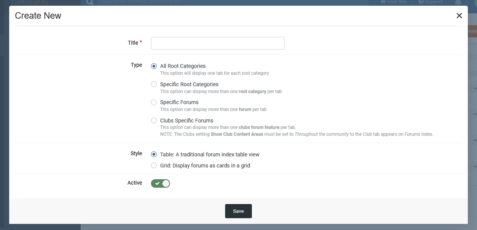The width and height of the screenshot is (477, 230).
Task: Open the notifications bell icon
Action: [x=458, y=2]
